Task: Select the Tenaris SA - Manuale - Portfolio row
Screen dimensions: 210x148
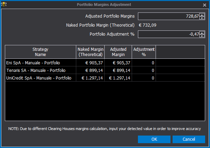Action: tap(105, 70)
